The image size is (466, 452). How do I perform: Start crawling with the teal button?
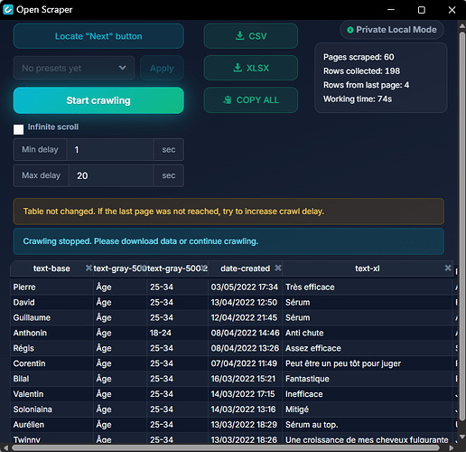(98, 100)
